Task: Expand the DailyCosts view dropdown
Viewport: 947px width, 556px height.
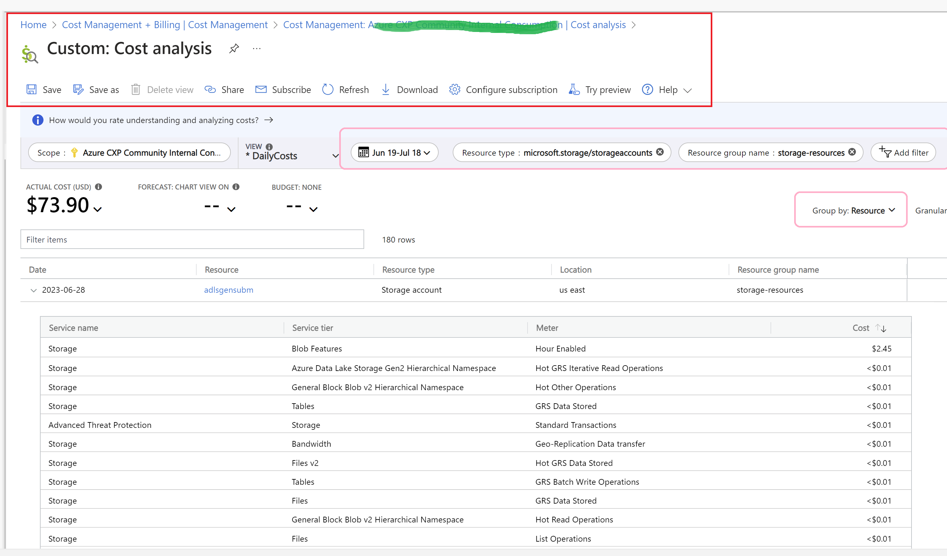Action: click(335, 156)
